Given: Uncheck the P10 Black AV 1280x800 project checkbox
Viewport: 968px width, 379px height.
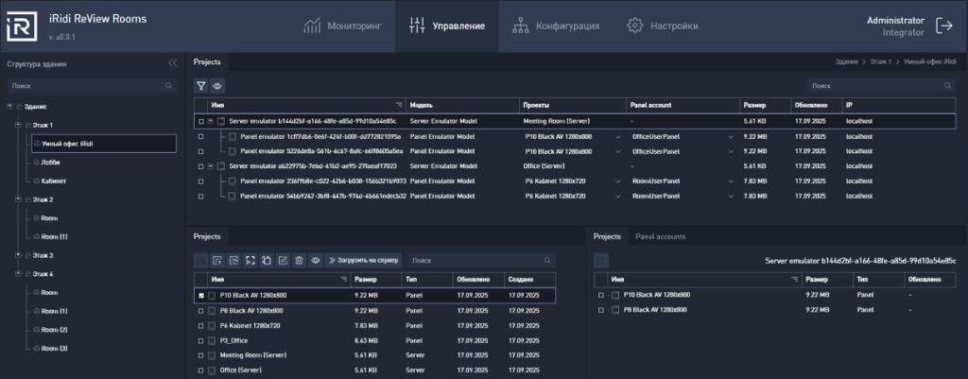Looking at the screenshot, I should (201, 296).
